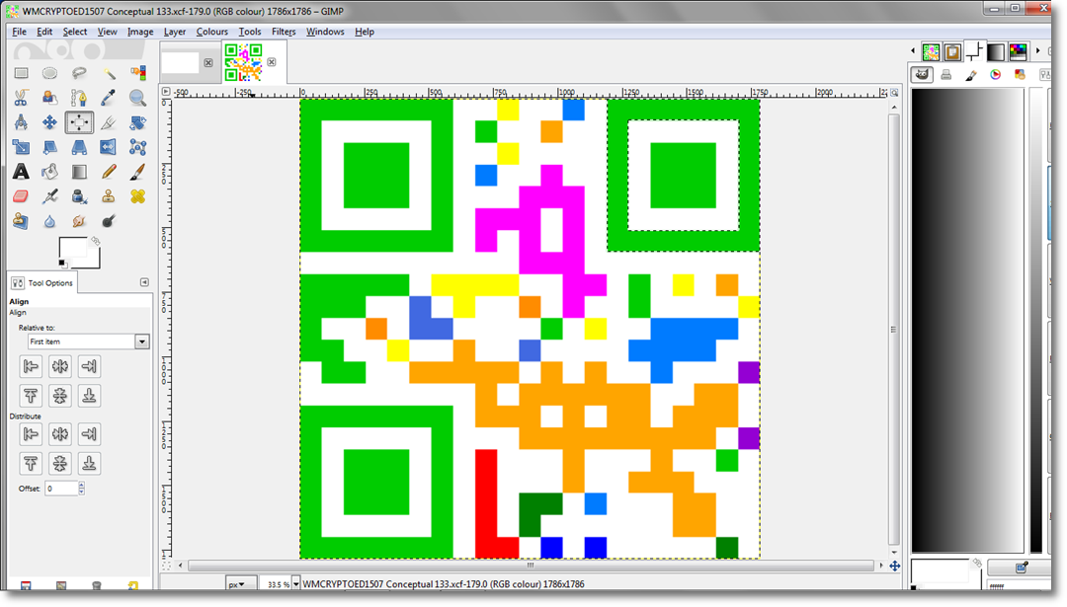Select the Flip tool
The height and width of the screenshot is (607, 1067).
pyautogui.click(x=109, y=147)
